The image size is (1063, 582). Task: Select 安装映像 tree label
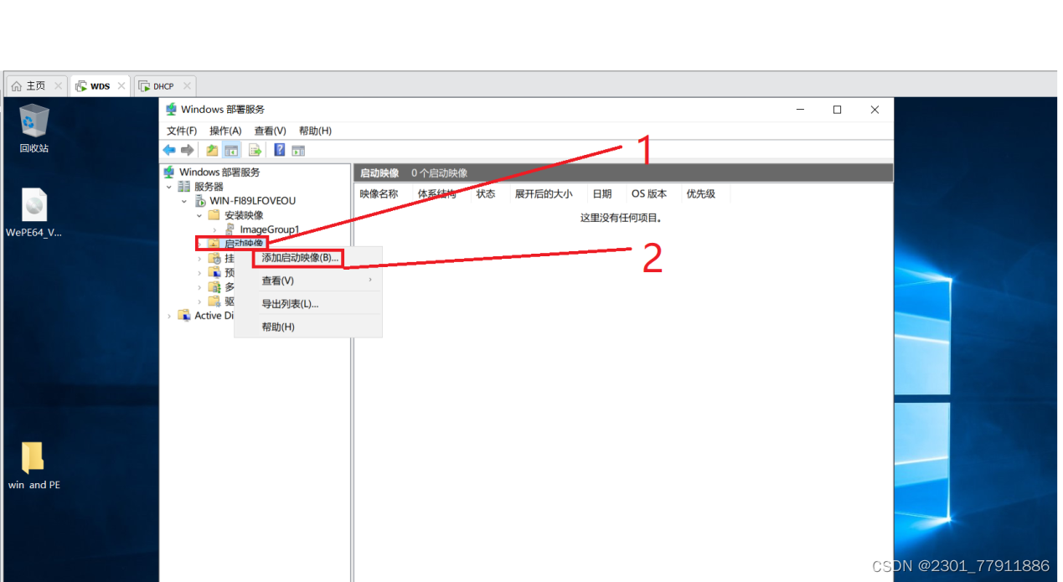(244, 215)
